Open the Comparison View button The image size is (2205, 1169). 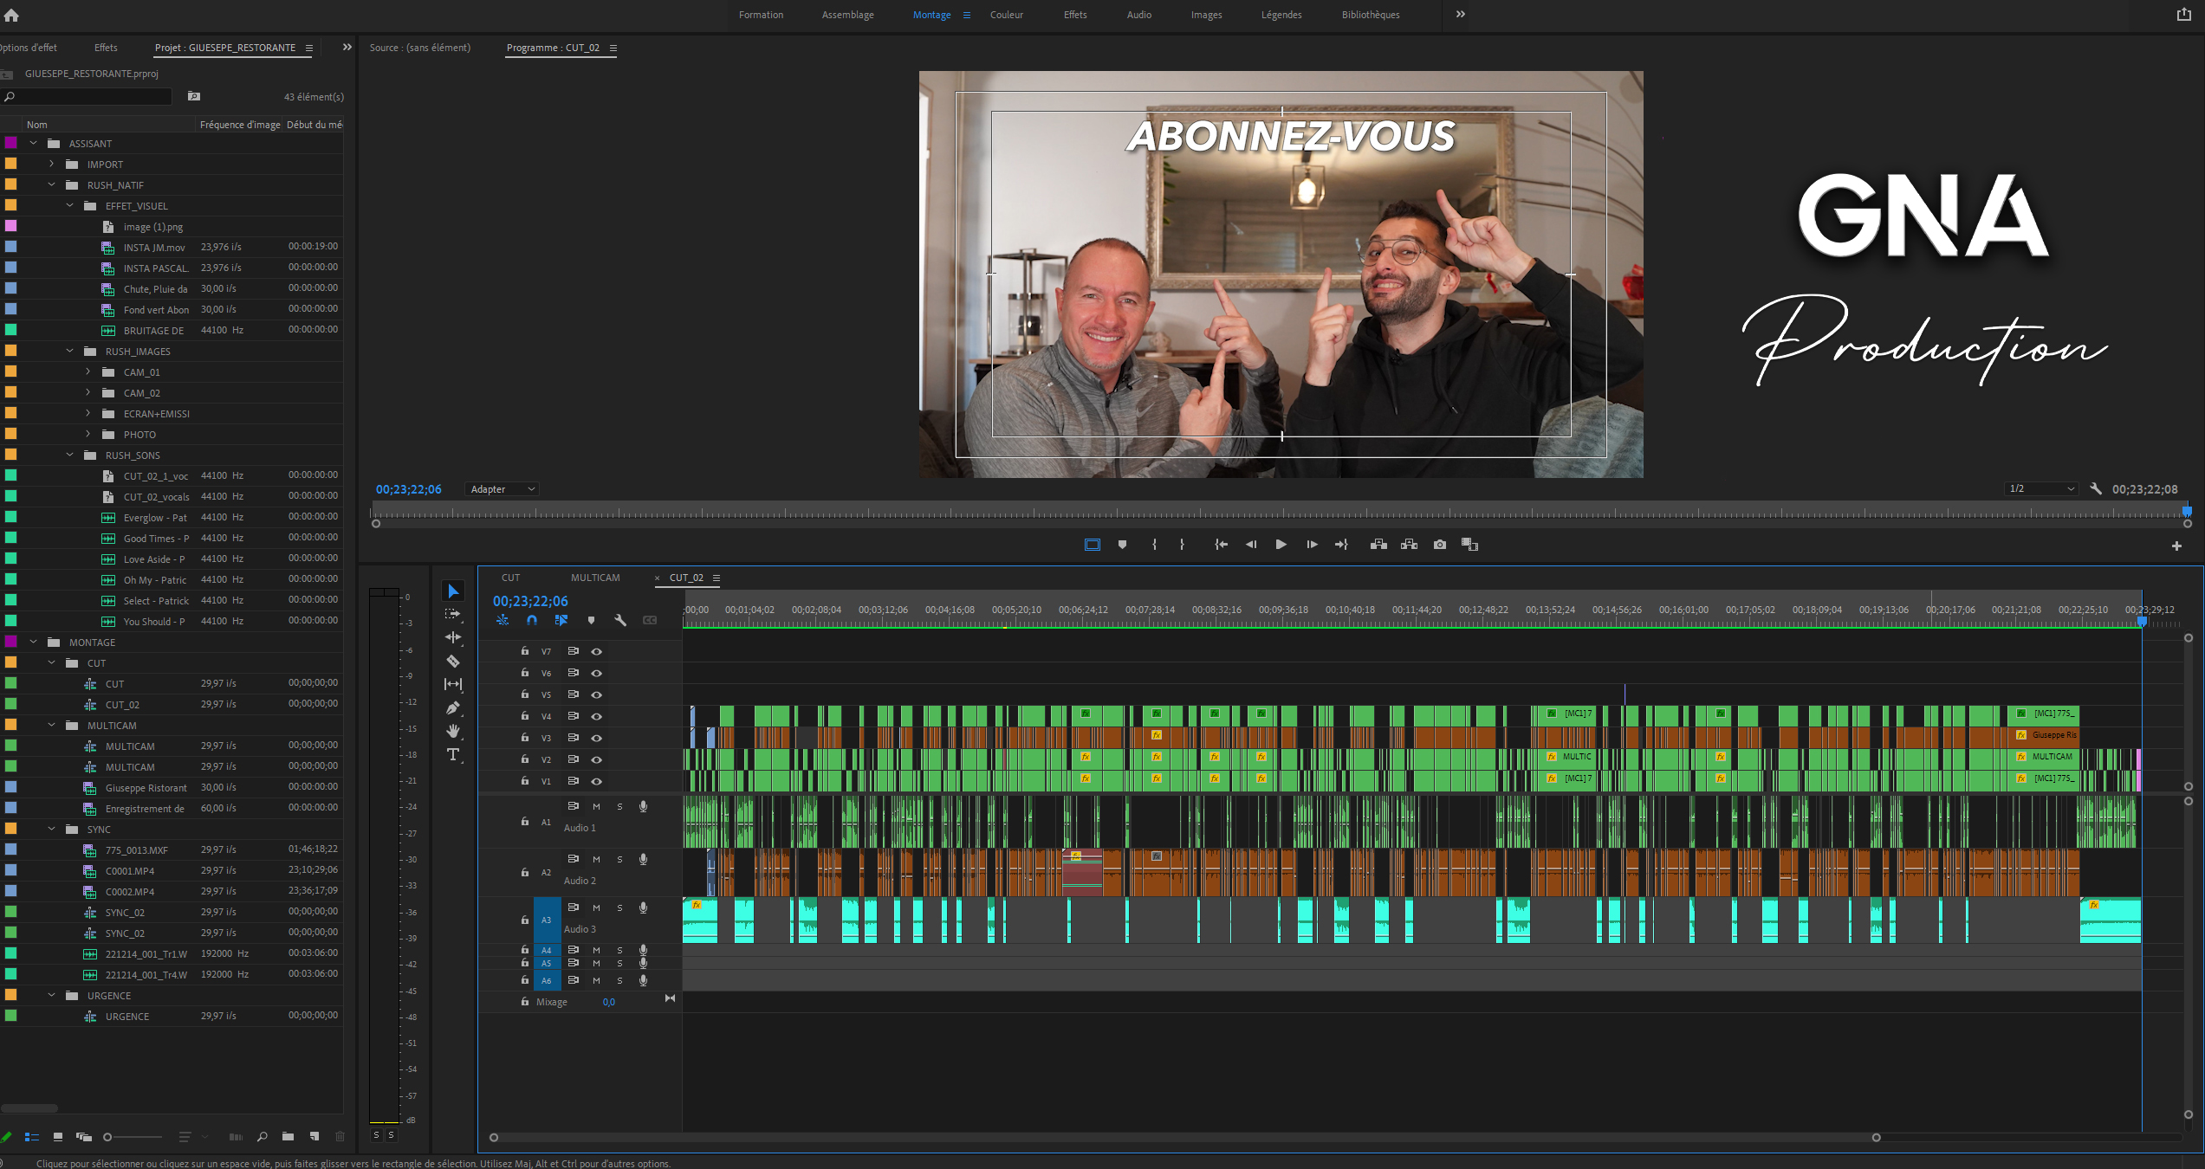[x=1470, y=545]
